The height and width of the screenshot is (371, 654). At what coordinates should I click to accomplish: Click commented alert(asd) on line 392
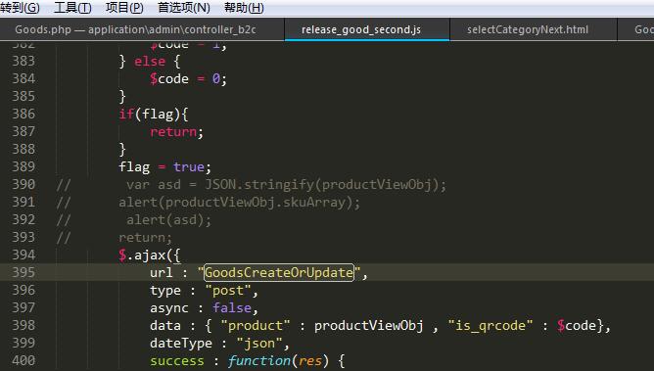[x=169, y=219]
